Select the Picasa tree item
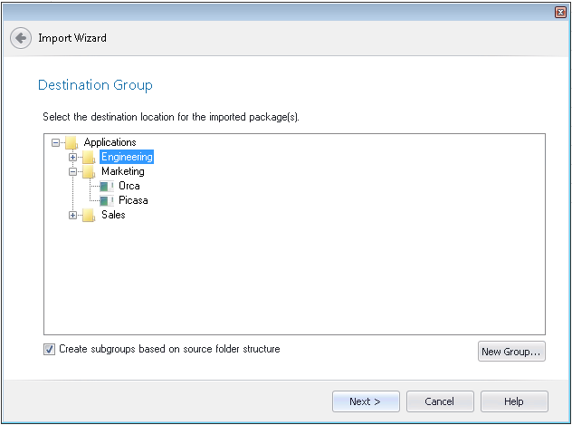This screenshot has width=572, height=425. [x=133, y=200]
